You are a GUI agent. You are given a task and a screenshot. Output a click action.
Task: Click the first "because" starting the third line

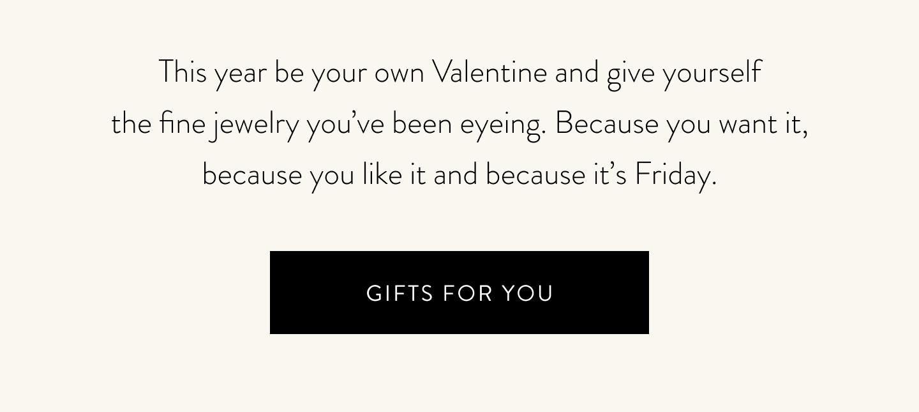(x=252, y=174)
